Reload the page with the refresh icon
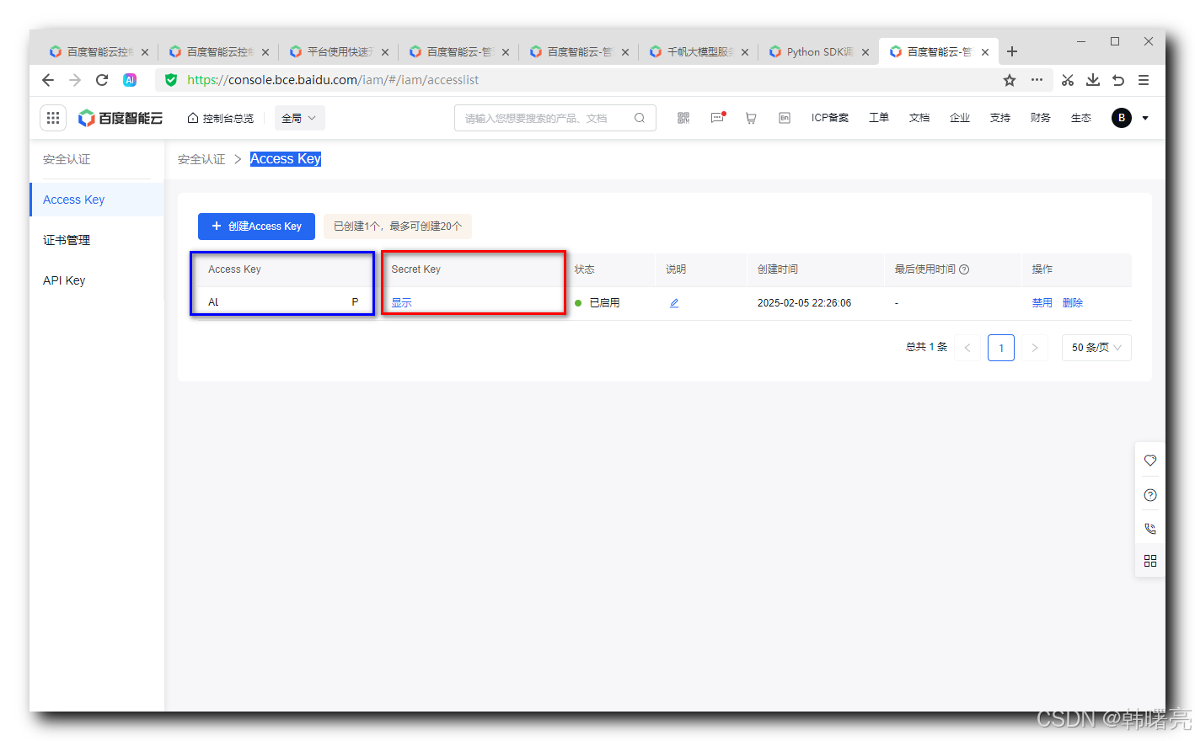Screen dimensions: 1195x741 tap(102, 80)
